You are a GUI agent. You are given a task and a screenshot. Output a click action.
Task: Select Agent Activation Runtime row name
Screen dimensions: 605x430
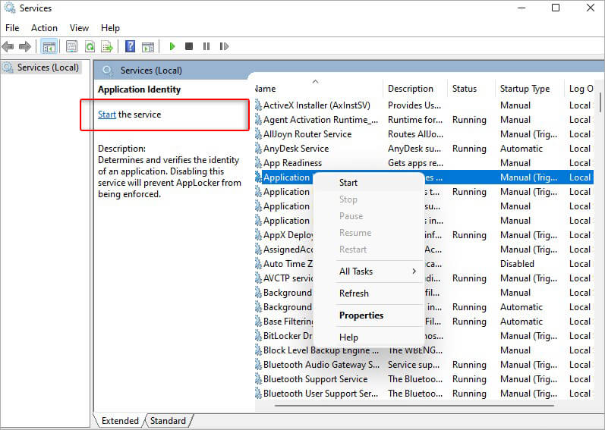(320, 120)
